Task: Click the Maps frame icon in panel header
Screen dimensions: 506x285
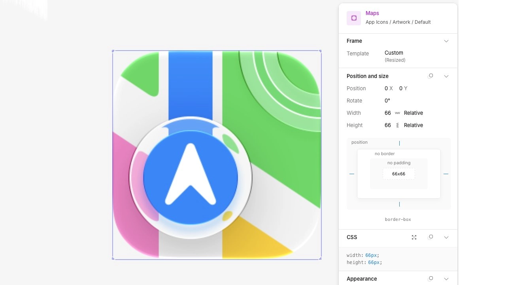Action: (354, 18)
